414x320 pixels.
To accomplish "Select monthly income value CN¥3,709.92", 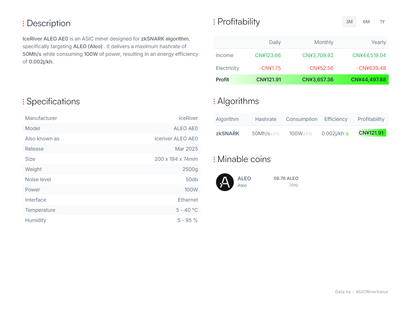I will pyautogui.click(x=318, y=55).
